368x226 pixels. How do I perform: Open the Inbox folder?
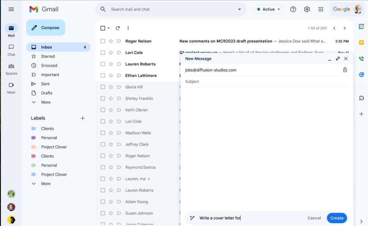point(58,47)
